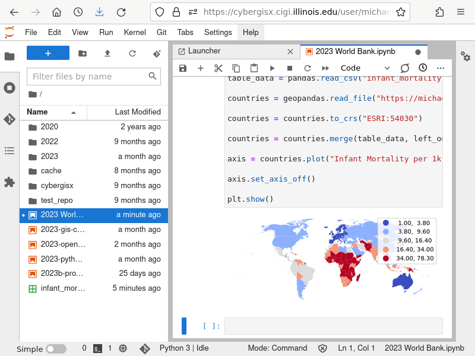Image resolution: width=475 pixels, height=356 pixels.
Task: Cut the selected cell with scissors icon
Action: 218,68
